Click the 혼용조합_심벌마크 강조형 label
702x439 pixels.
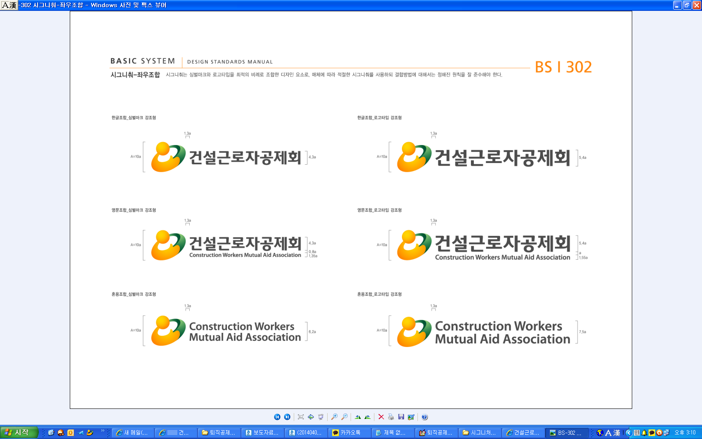[134, 294]
